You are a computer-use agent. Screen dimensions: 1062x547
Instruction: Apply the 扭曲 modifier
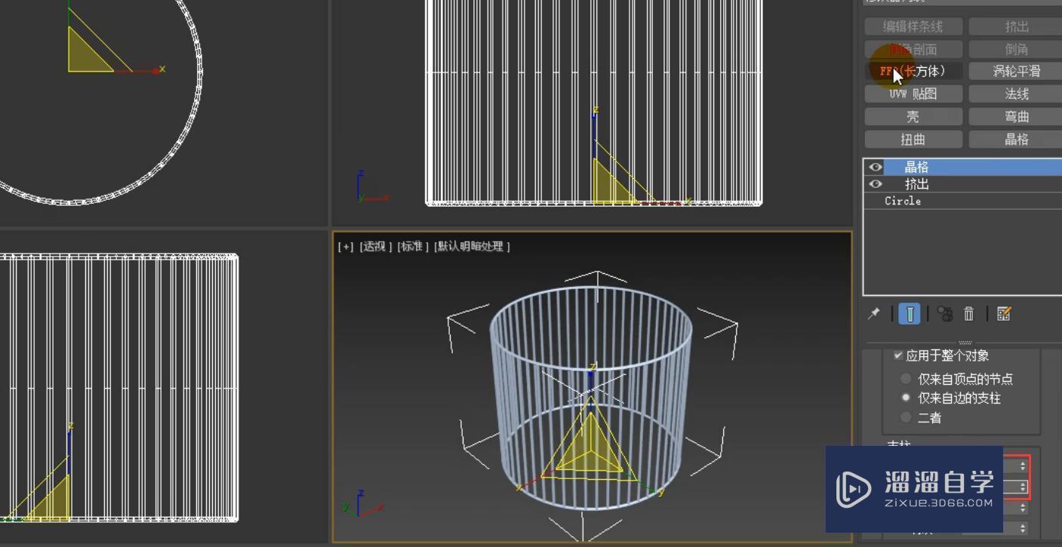click(x=913, y=140)
